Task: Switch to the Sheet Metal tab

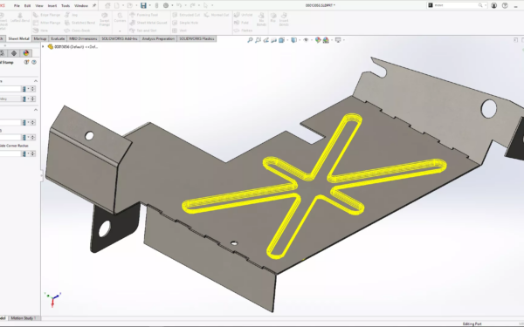Action: (18, 38)
